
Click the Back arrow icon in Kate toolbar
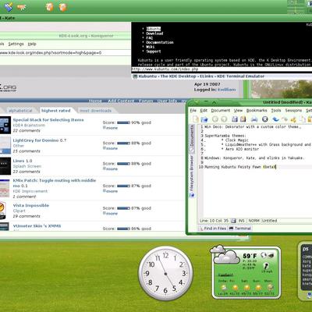(215, 119)
